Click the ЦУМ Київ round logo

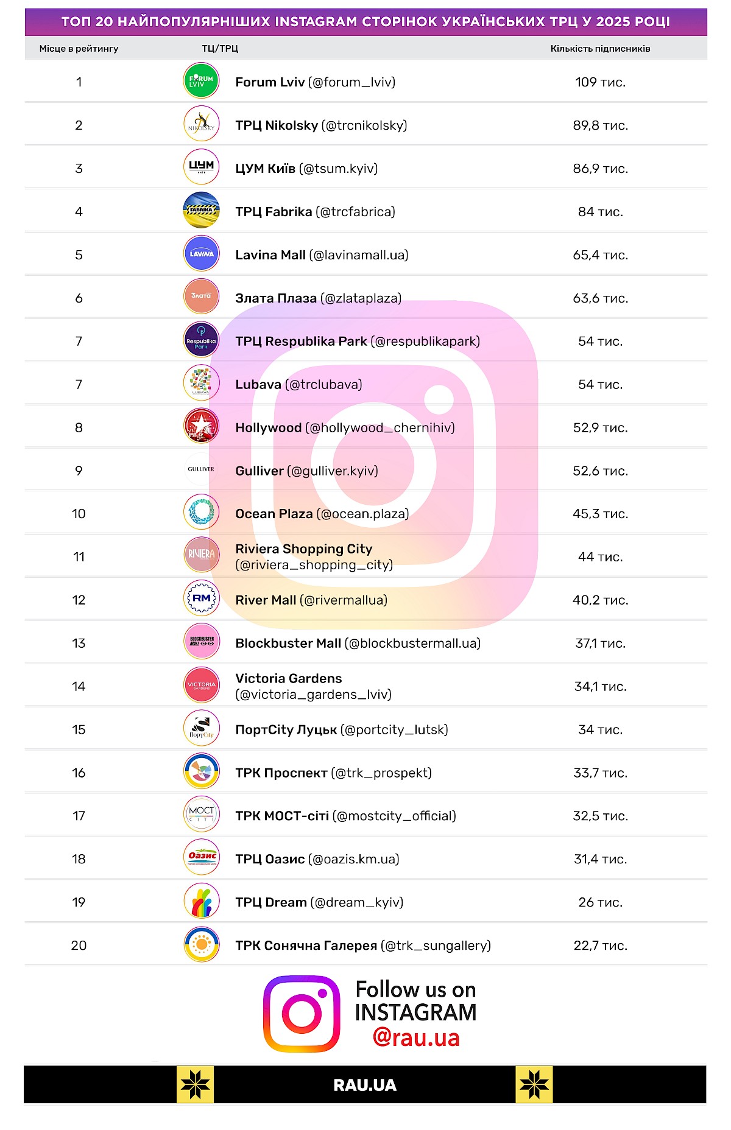(x=201, y=167)
